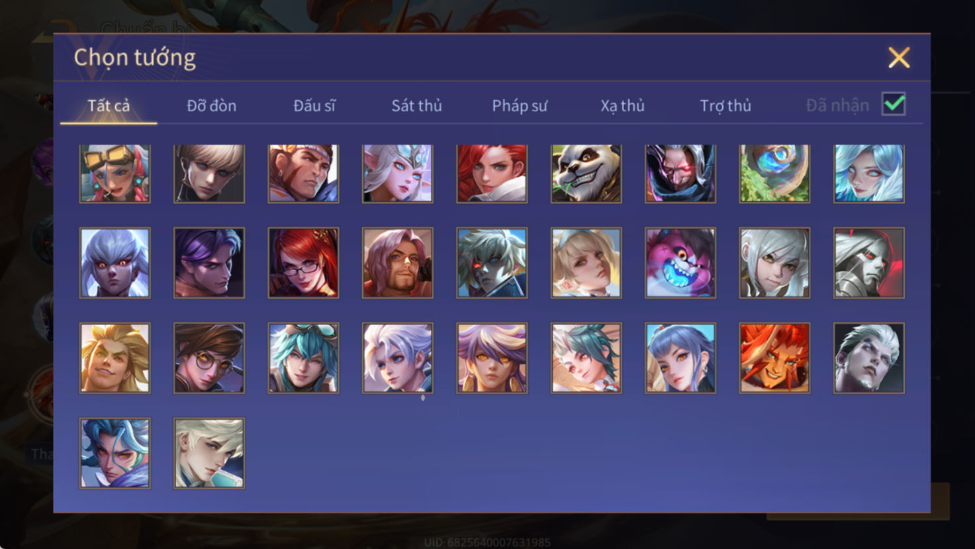Choose the pink cat monster hero
Screen dimensions: 975x549
click(680, 263)
